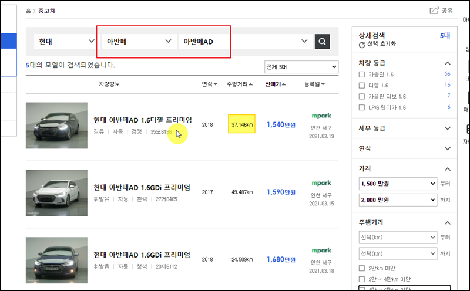Click the 1,680만원 price
Screen dimensions: 470x291
[281, 259]
